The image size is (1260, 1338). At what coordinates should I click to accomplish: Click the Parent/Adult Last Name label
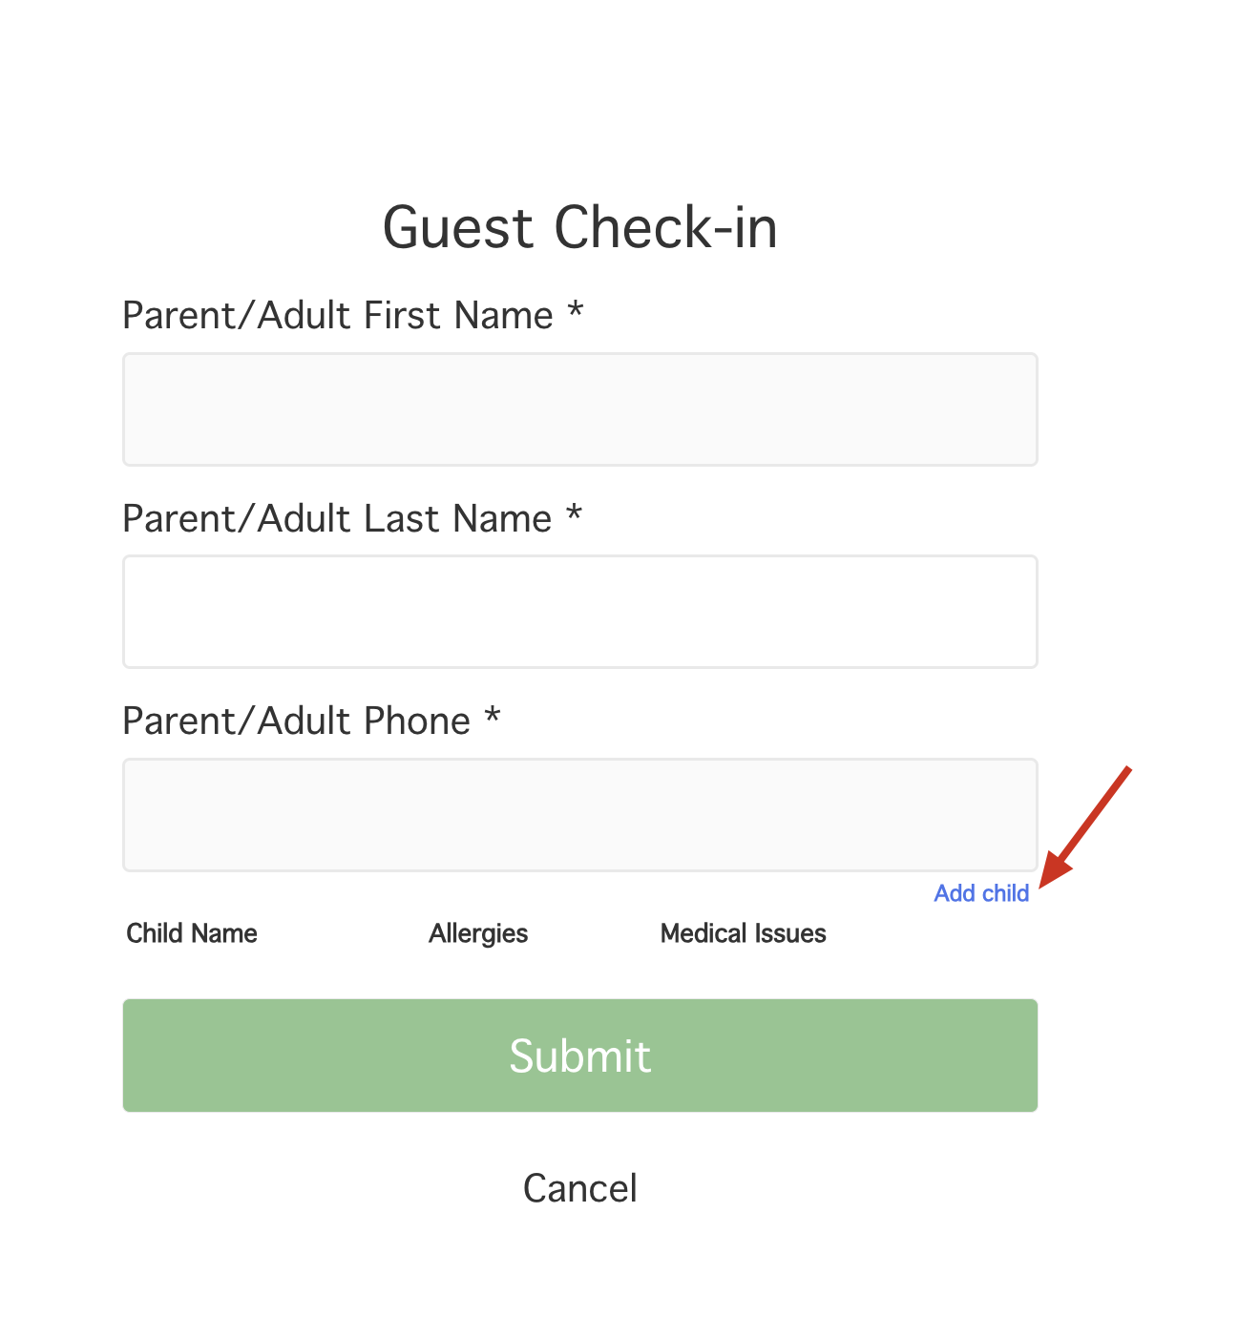click(352, 519)
